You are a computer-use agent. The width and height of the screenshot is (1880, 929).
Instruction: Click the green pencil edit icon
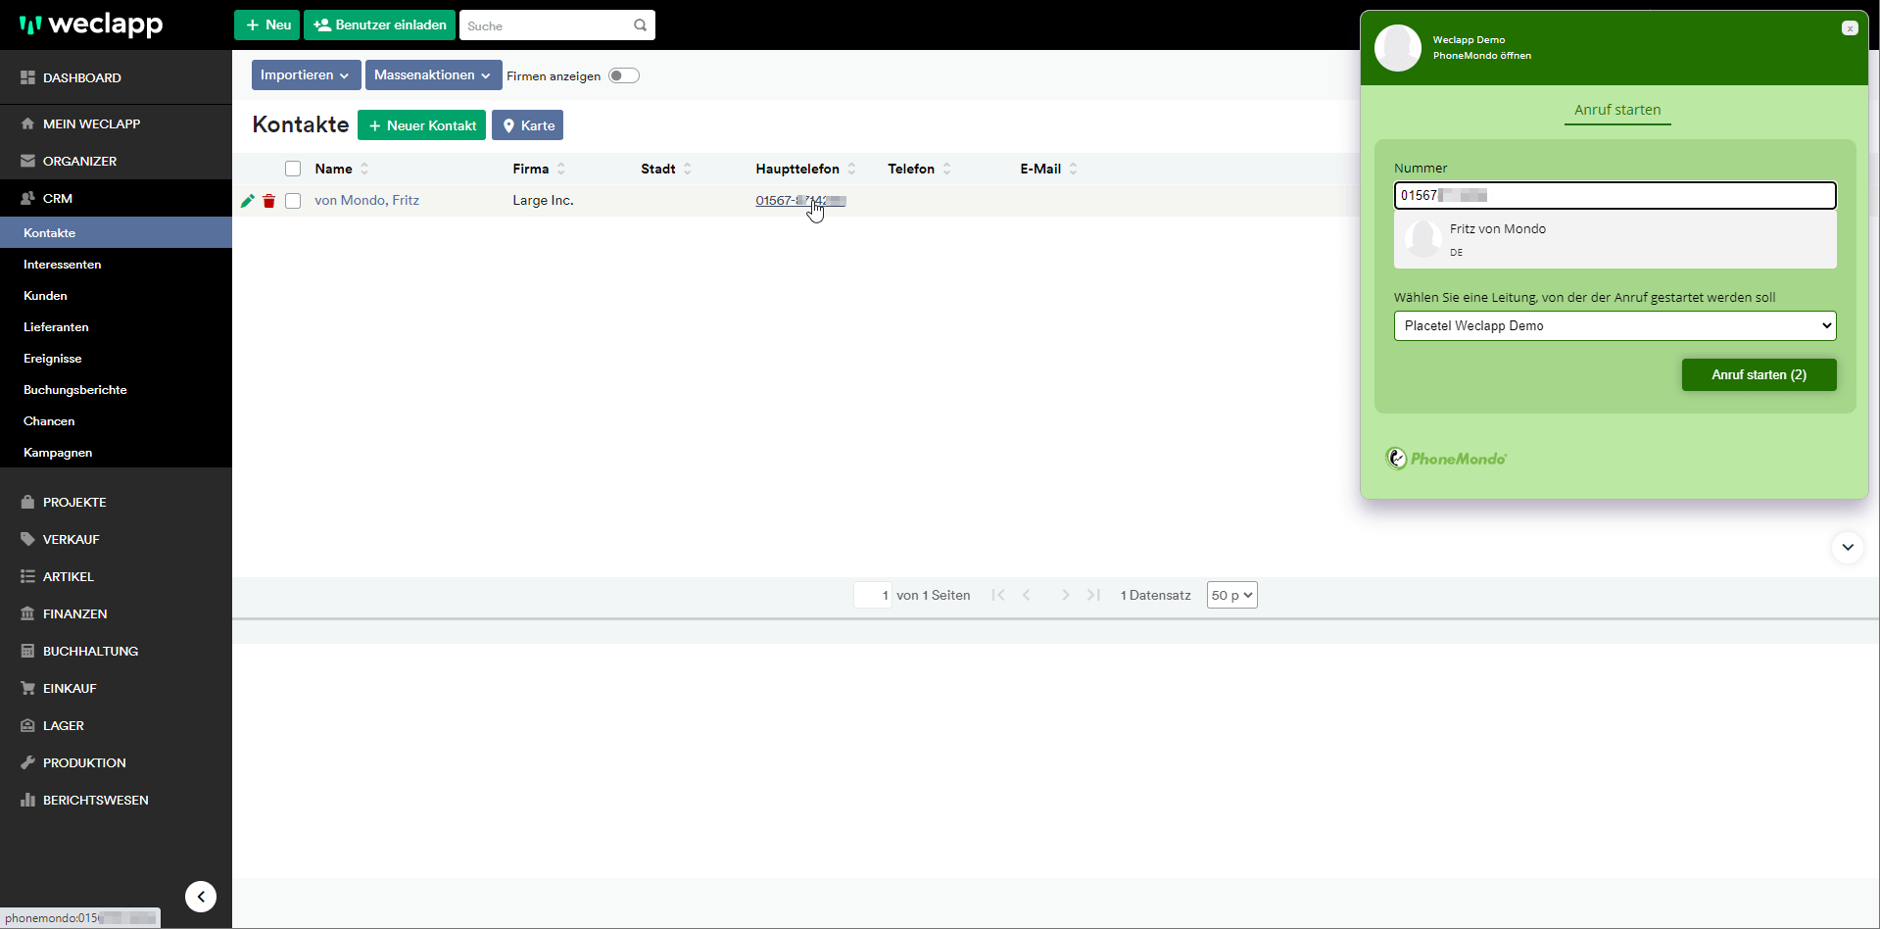(x=247, y=201)
